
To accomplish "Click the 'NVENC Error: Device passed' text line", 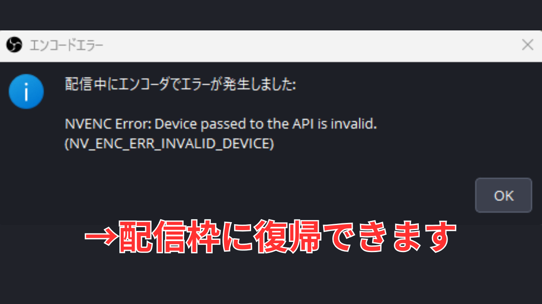I will pos(221,125).
